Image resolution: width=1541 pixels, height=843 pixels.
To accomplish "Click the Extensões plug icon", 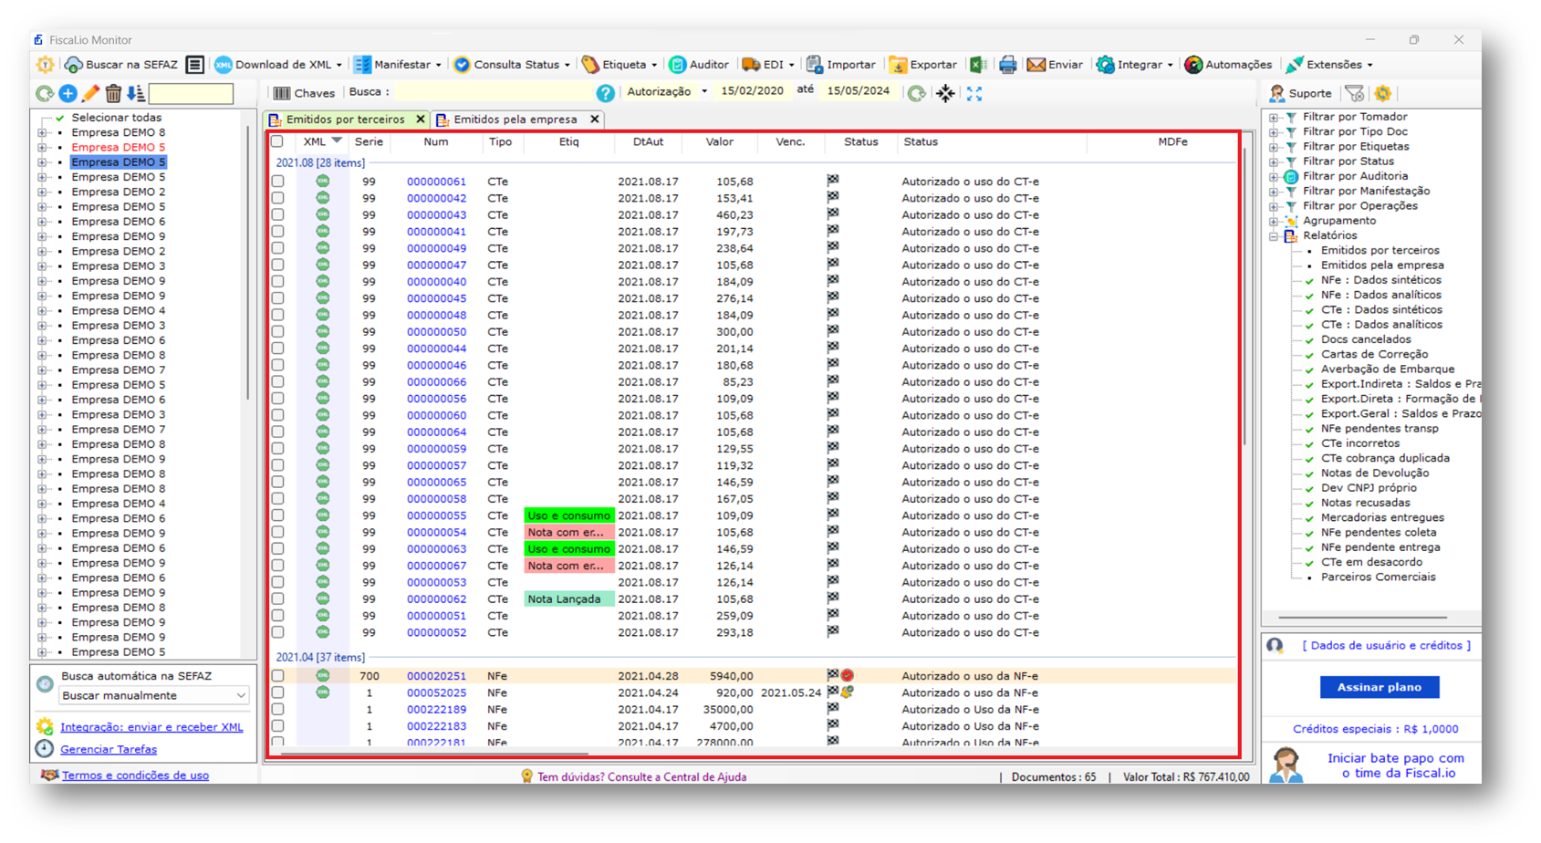I will click(1294, 65).
